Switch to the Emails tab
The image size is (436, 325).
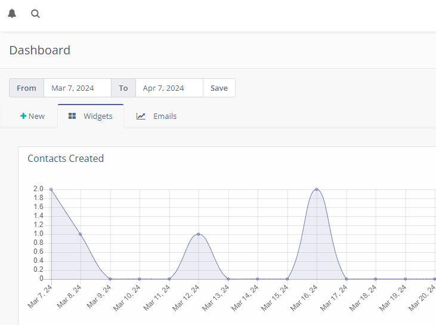(x=156, y=116)
